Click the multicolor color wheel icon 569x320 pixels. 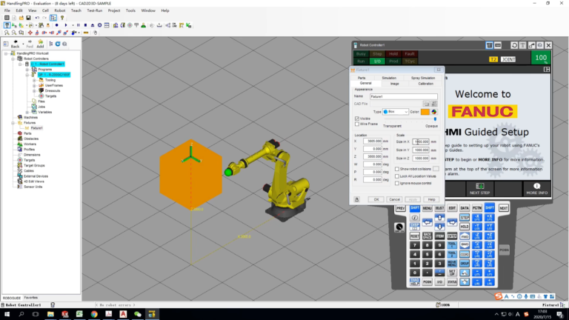[x=434, y=112]
